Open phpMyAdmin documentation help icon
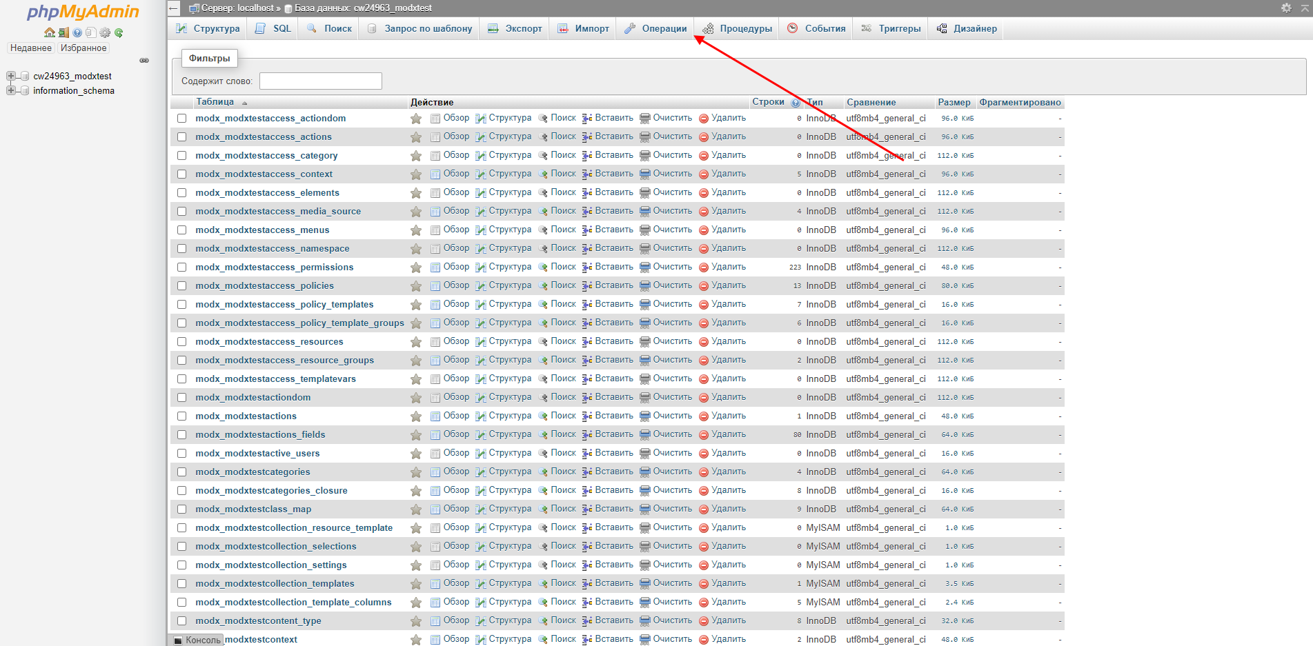This screenshot has width=1313, height=646. pos(77,32)
